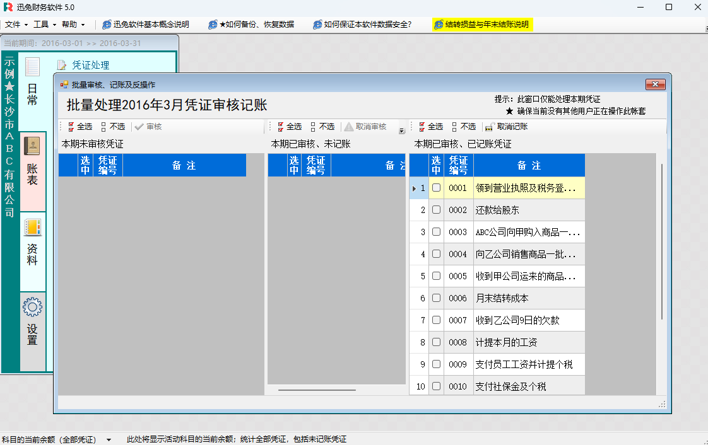Click 全选 in the unaudited vouchers toolbar
This screenshot has height=445, width=708.
pyautogui.click(x=80, y=127)
